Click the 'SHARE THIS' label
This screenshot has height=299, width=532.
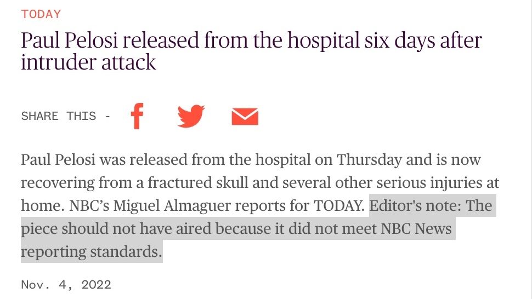[58, 116]
